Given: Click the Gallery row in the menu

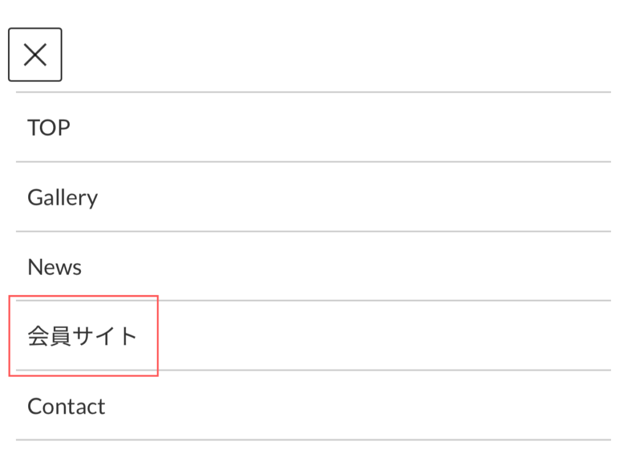Looking at the screenshot, I should [x=313, y=196].
